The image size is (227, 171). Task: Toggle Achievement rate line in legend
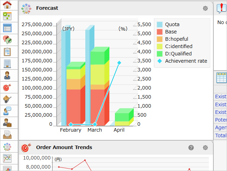pos(186,61)
